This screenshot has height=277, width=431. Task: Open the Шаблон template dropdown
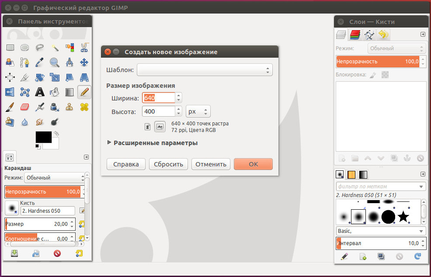click(x=205, y=70)
